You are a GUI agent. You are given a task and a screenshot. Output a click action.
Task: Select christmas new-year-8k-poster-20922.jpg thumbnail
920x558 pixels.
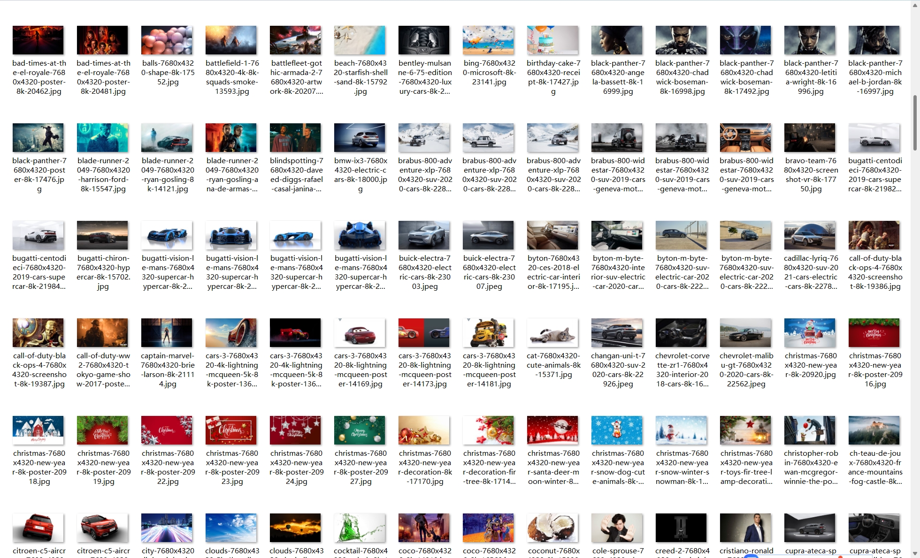coord(167,430)
